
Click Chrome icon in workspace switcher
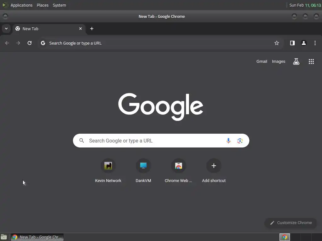tap(285, 237)
